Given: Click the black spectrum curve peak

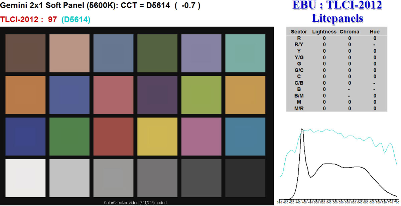Looking at the screenshot, I should pos(302,130).
